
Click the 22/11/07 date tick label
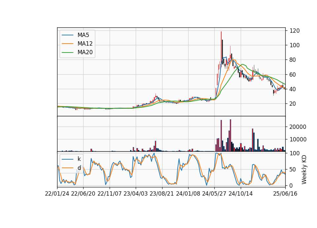(x=109, y=194)
